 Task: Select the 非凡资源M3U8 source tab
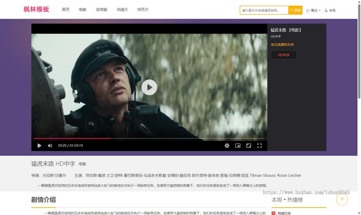coord(282,45)
